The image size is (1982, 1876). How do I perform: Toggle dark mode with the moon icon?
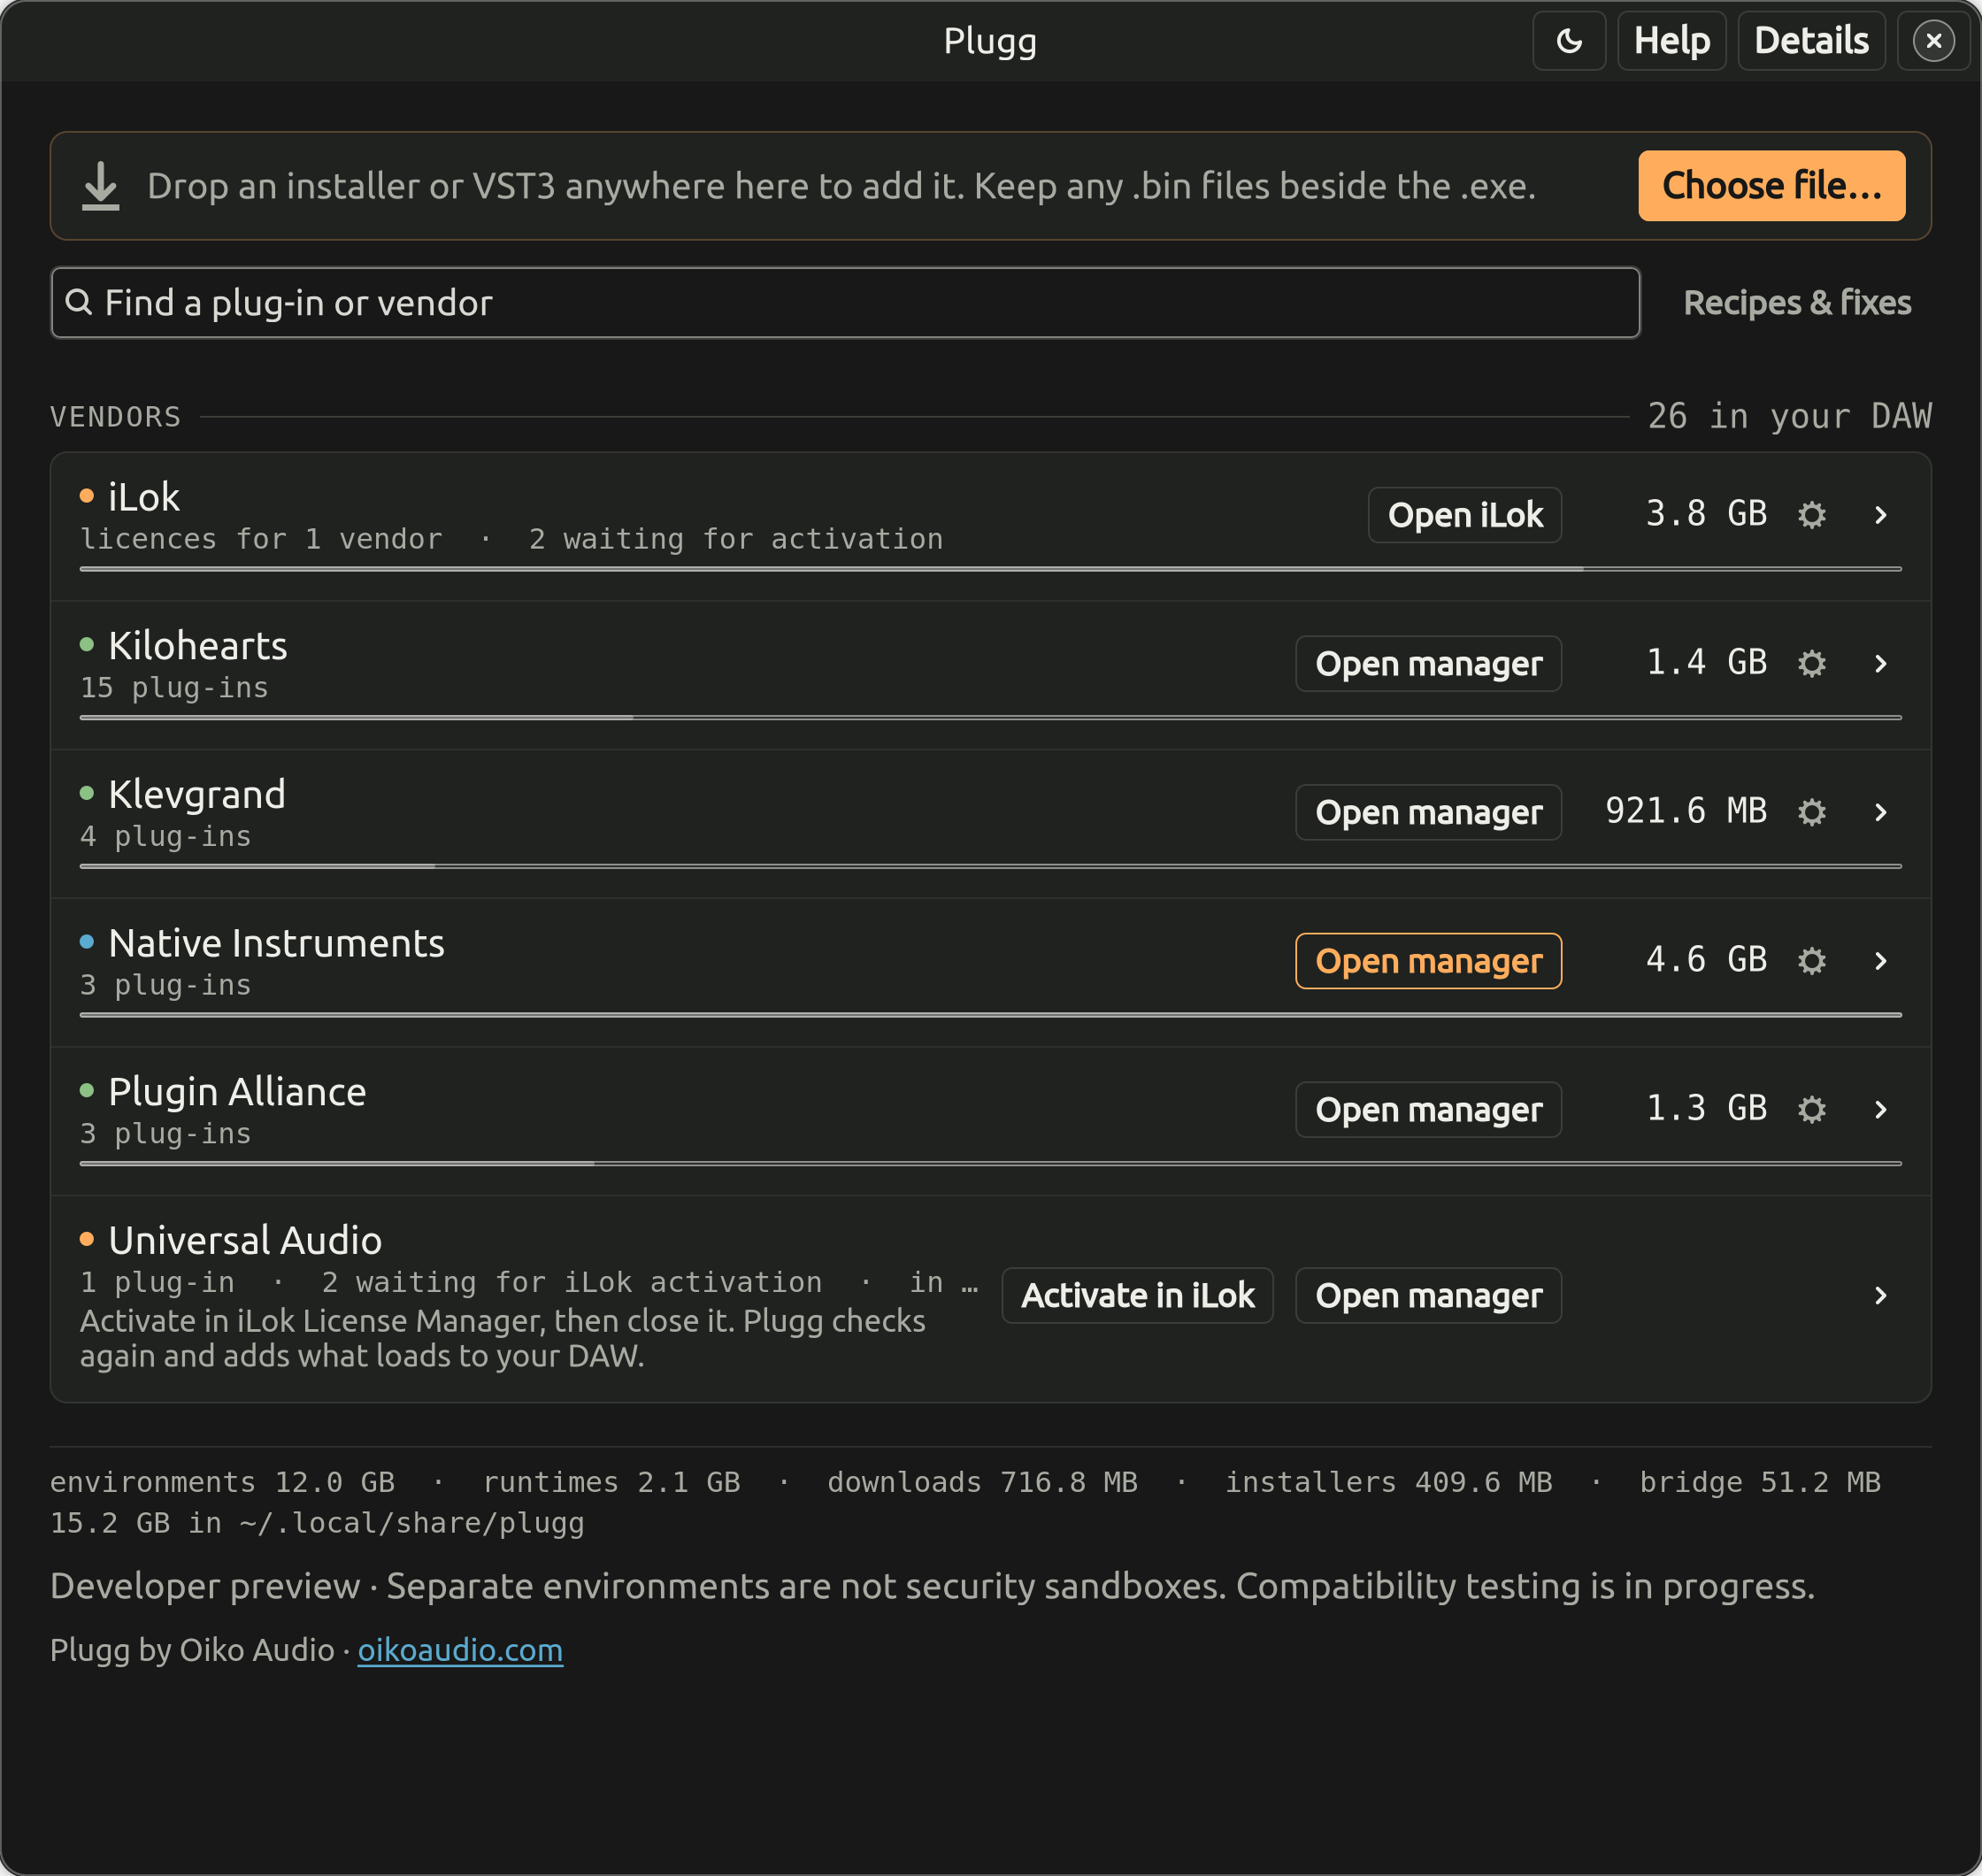coord(1569,41)
